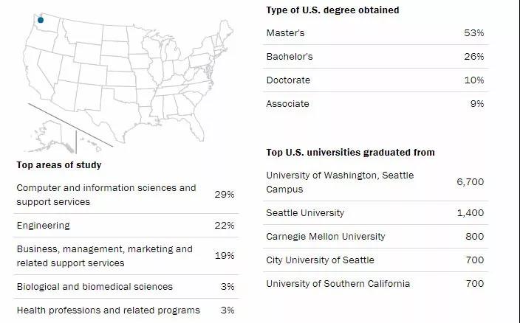Image resolution: width=520 pixels, height=323 pixels.
Task: Click the "Top areas of study" heading
Action: [x=58, y=165]
